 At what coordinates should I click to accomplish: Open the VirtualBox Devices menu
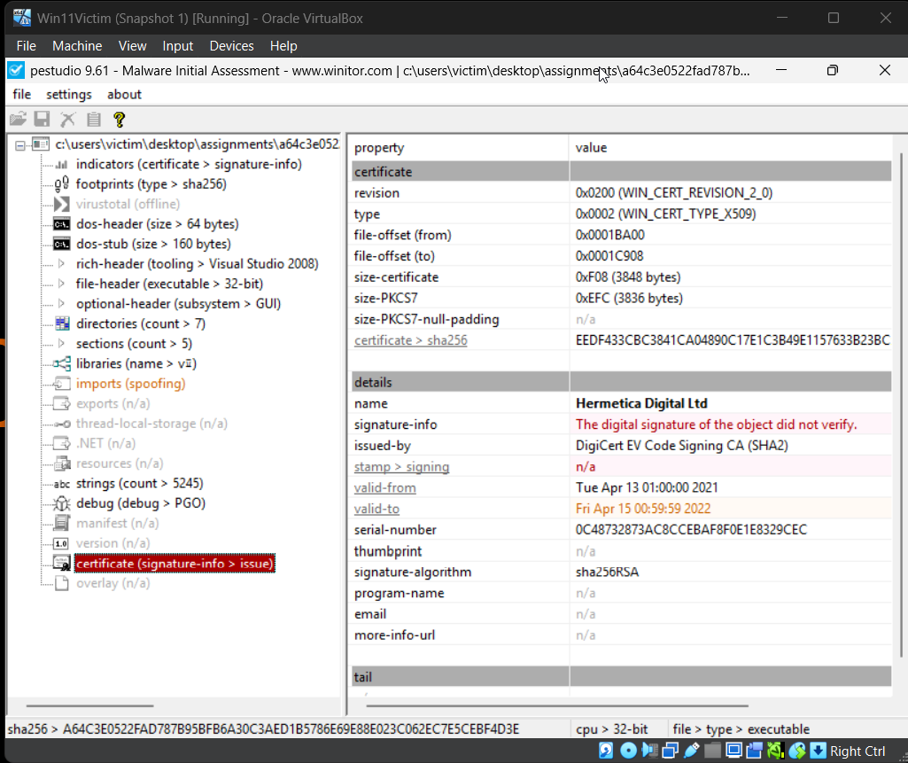coord(231,46)
